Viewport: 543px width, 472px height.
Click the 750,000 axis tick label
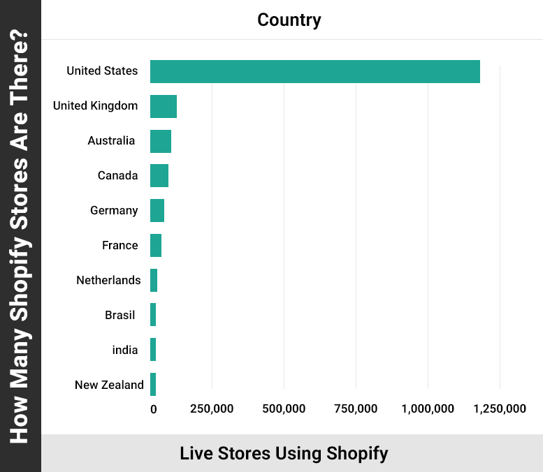pyautogui.click(x=356, y=409)
